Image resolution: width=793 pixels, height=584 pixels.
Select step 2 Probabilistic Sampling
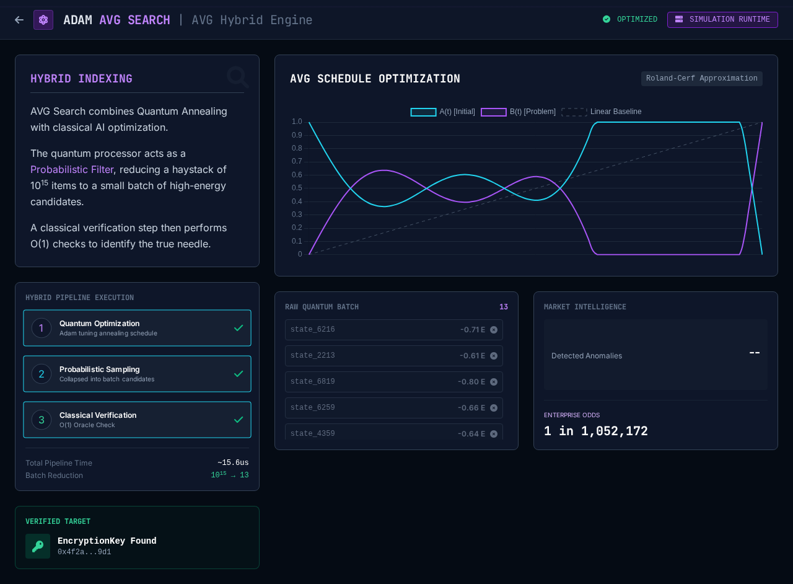137,374
